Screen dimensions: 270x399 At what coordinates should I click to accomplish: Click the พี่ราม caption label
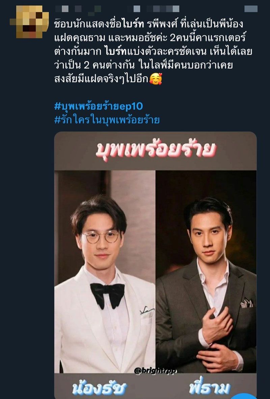[x=210, y=388]
